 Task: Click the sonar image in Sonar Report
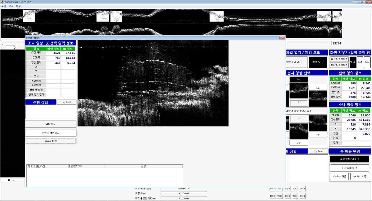pos(153,83)
